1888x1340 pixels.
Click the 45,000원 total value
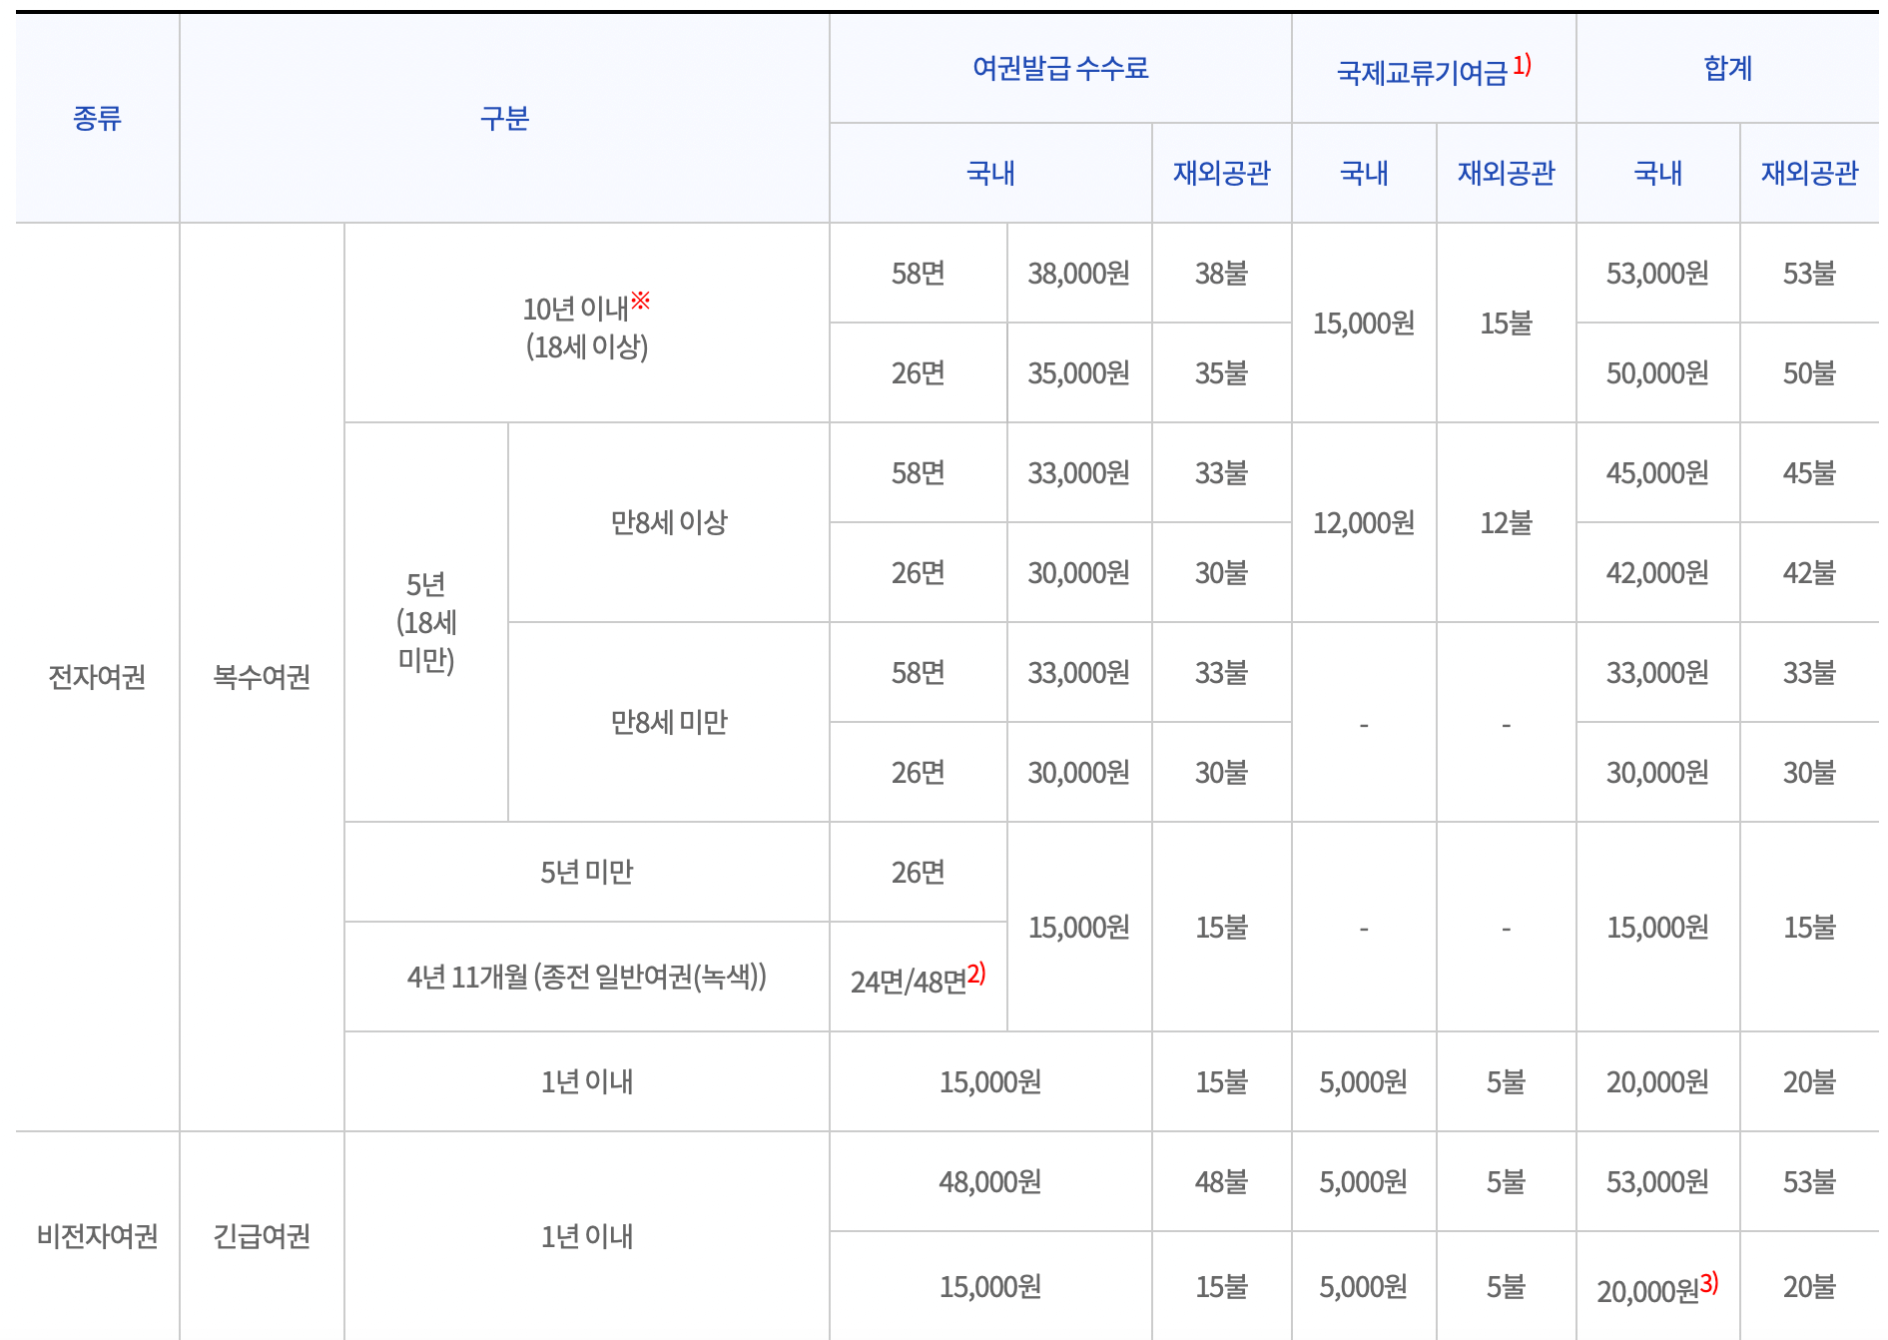[x=1657, y=472]
